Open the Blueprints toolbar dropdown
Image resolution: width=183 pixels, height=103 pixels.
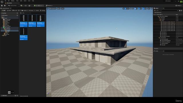click(26, 5)
